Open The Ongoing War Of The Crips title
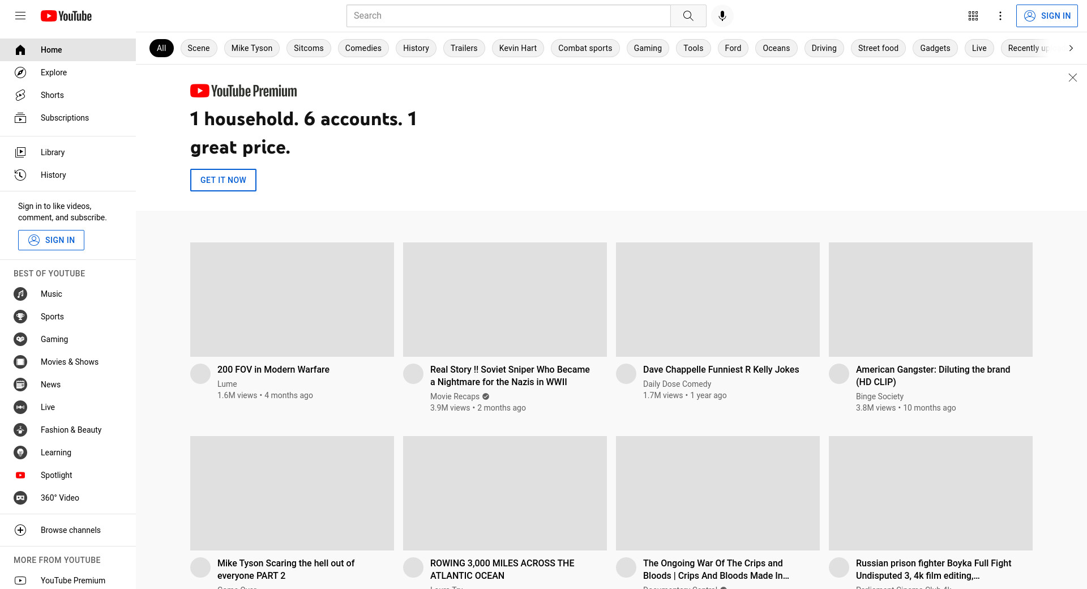This screenshot has height=589, width=1087. [x=716, y=569]
